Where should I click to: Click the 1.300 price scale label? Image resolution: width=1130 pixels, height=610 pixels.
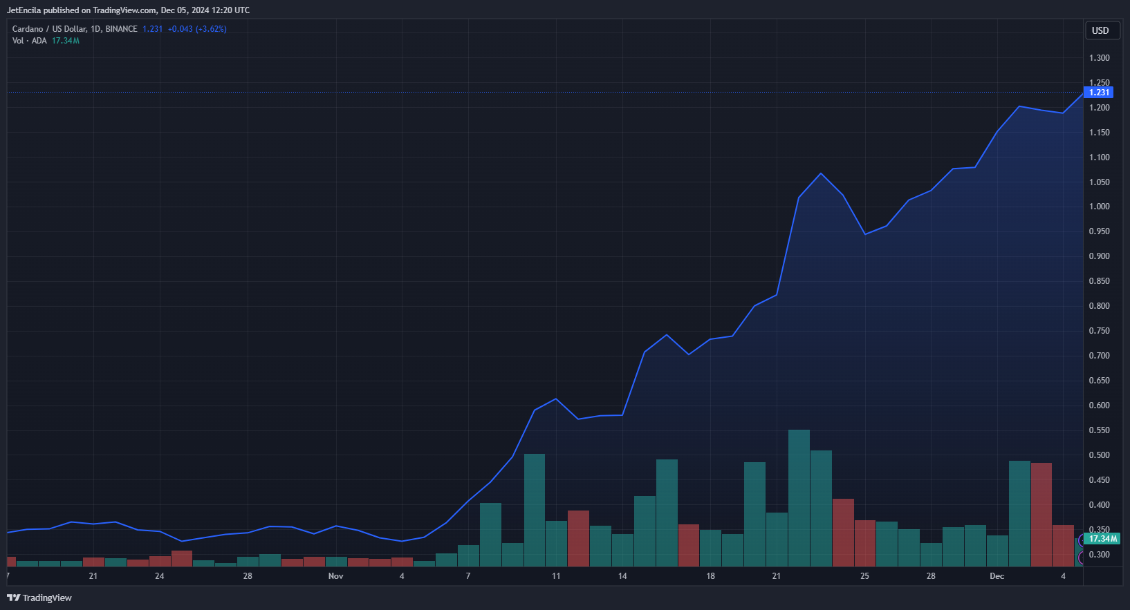click(x=1099, y=58)
